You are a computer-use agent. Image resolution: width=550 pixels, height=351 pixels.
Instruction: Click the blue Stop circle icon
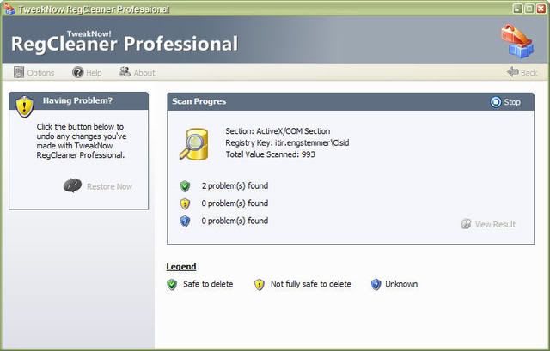click(496, 102)
